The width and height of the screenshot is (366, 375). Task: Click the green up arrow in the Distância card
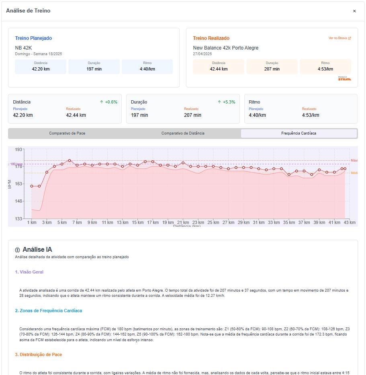pos(102,102)
